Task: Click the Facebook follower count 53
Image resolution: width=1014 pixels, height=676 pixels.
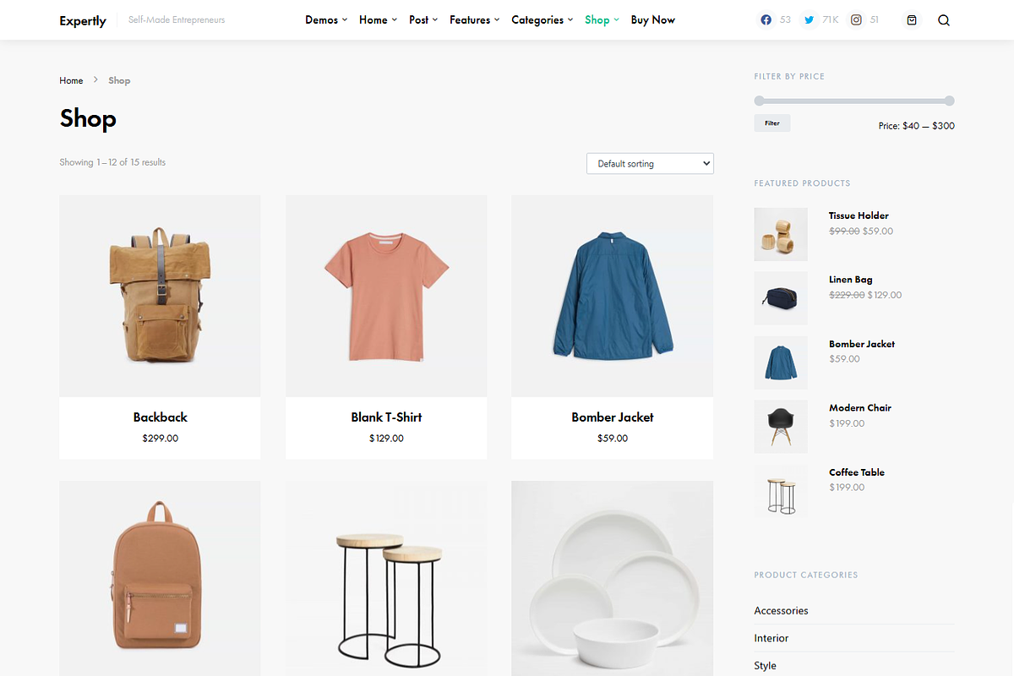Action: pyautogui.click(x=786, y=19)
